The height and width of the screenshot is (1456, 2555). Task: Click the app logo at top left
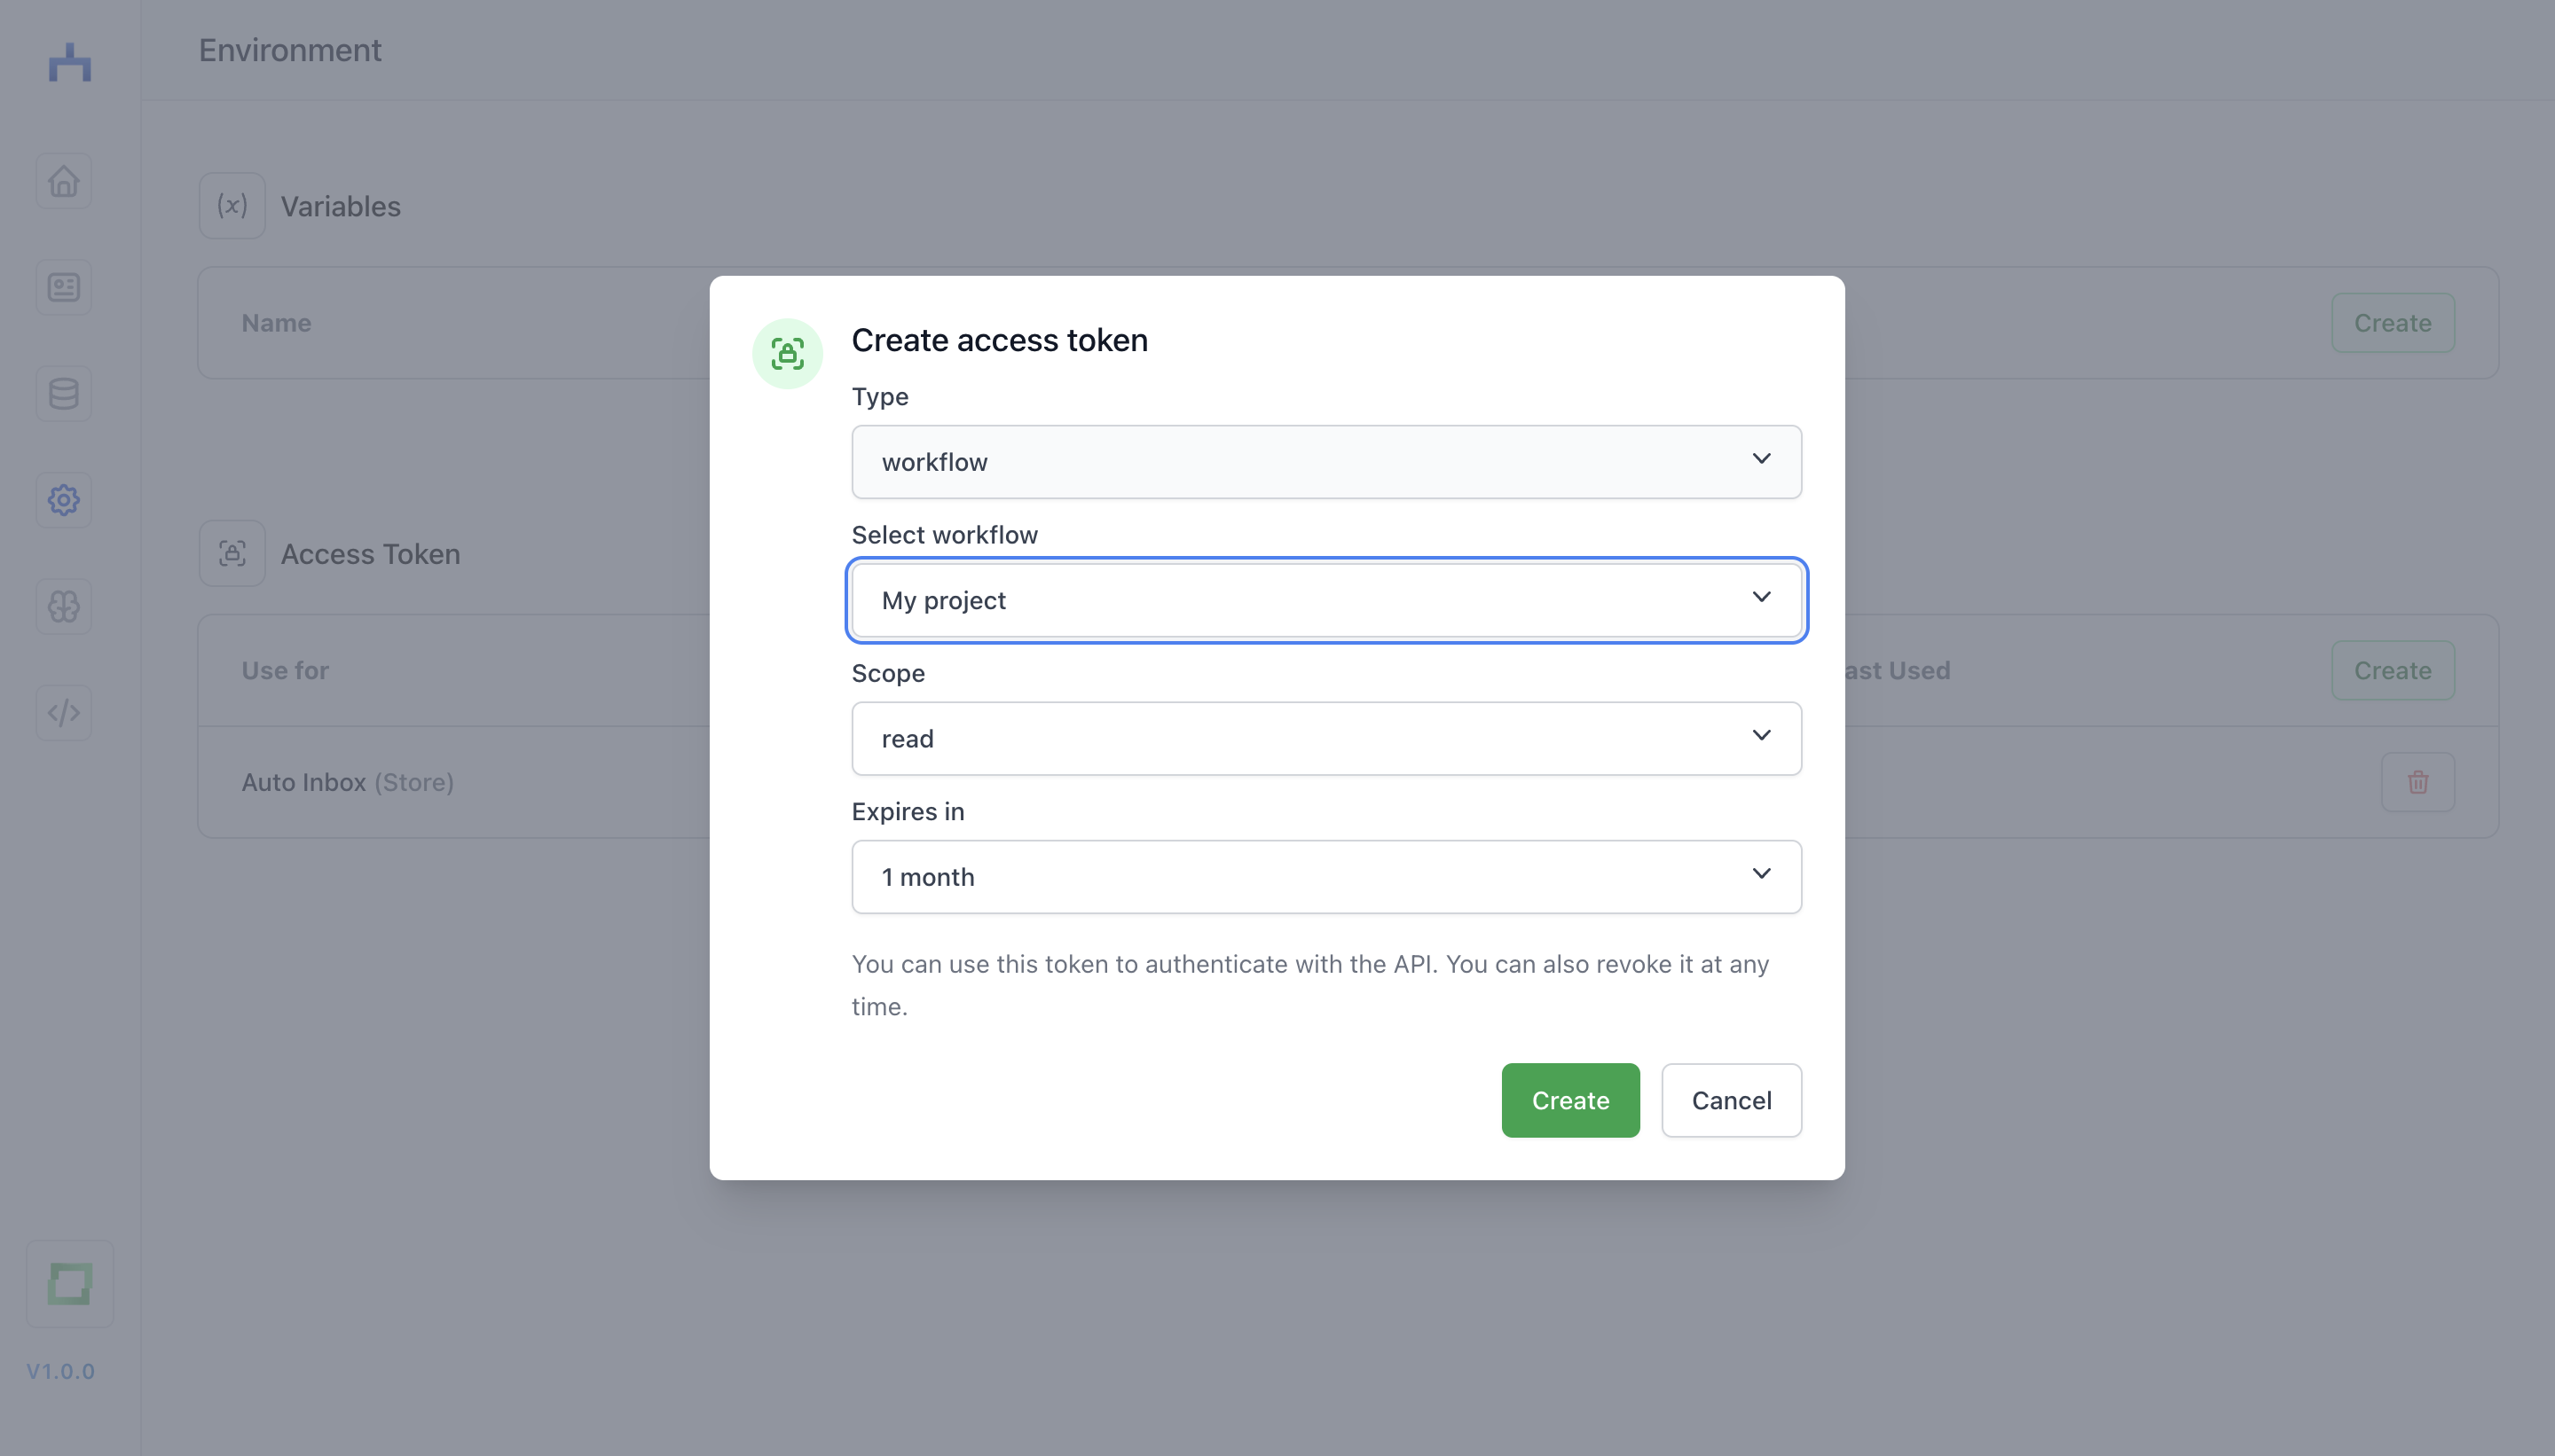click(x=70, y=62)
